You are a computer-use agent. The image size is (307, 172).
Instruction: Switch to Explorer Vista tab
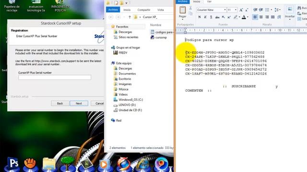[x=161, y=10]
